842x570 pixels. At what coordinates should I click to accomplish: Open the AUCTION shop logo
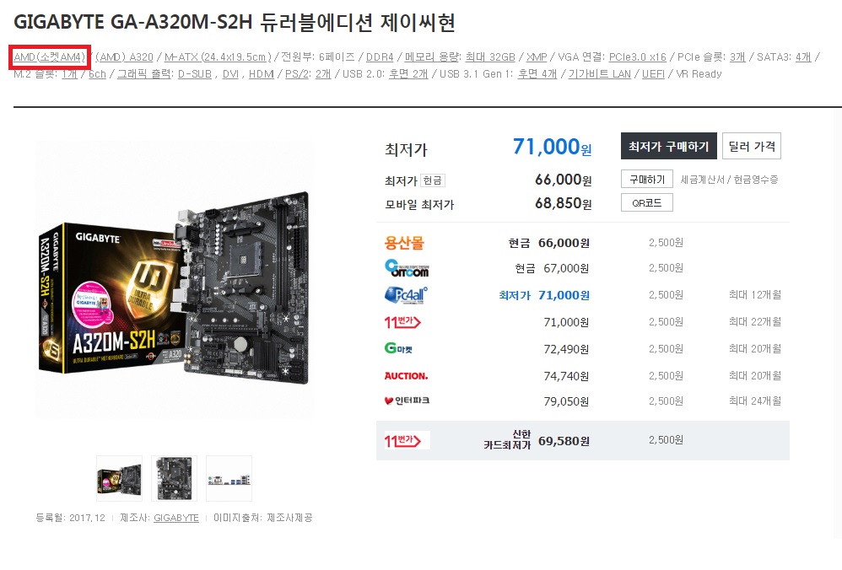406,376
